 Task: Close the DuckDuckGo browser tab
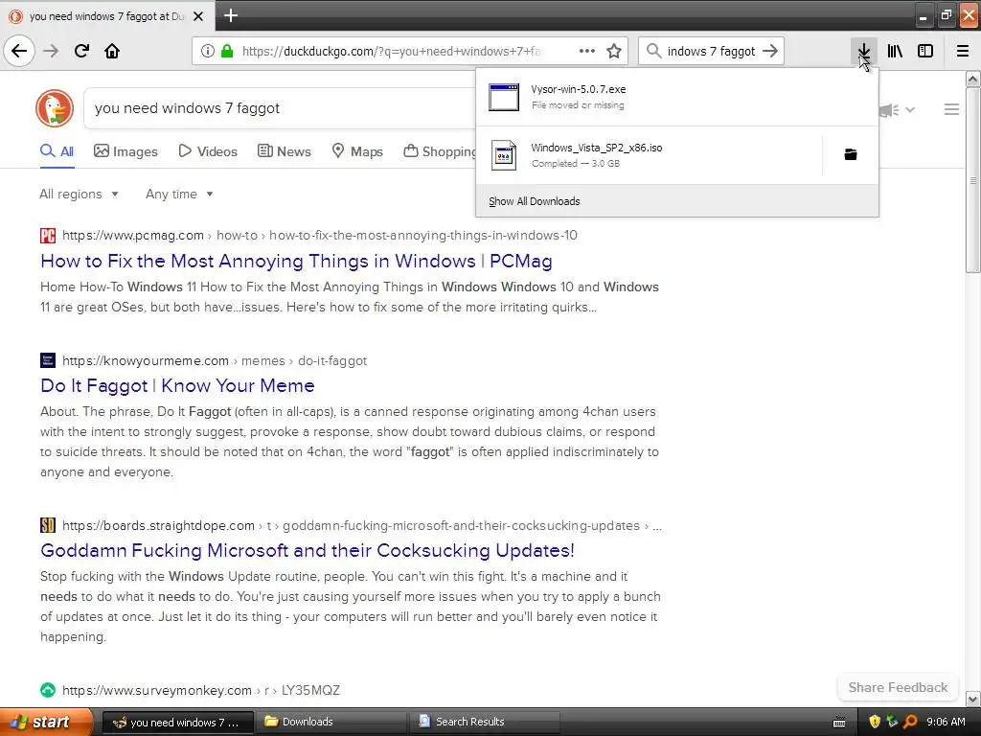(x=198, y=16)
